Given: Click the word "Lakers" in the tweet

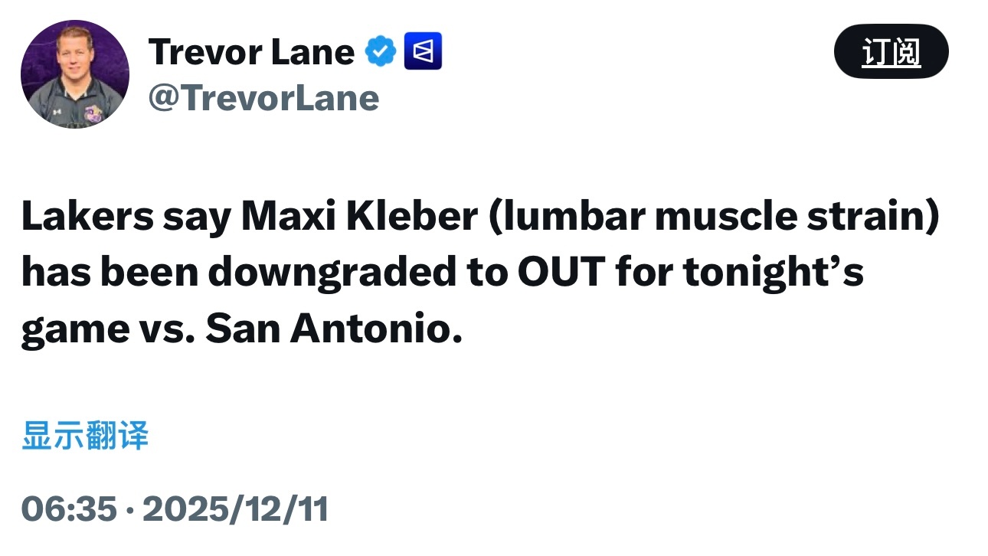Looking at the screenshot, I should coord(87,218).
